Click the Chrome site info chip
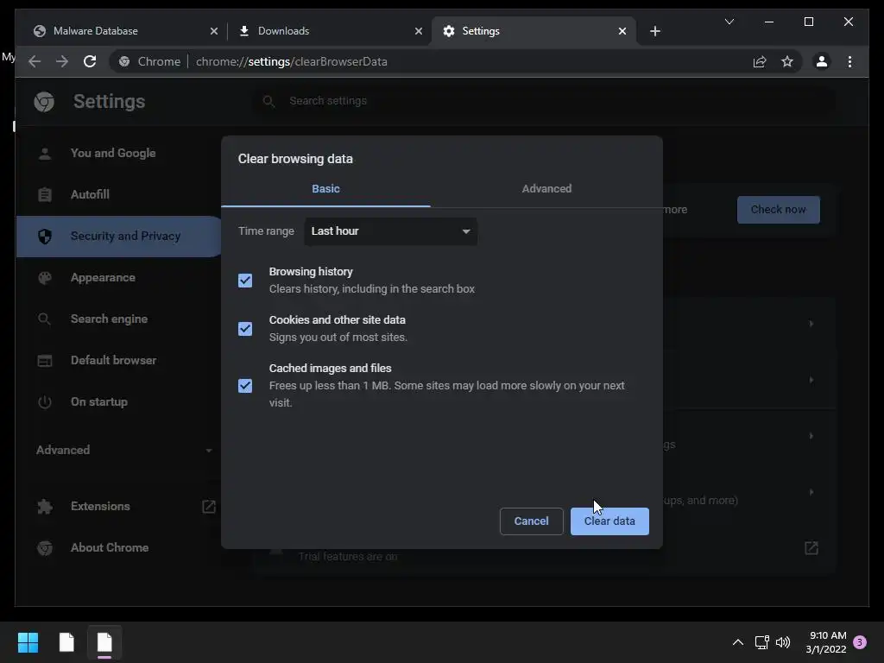The image size is (884, 663). 149,61
